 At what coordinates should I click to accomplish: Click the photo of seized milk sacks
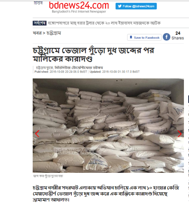108,126
